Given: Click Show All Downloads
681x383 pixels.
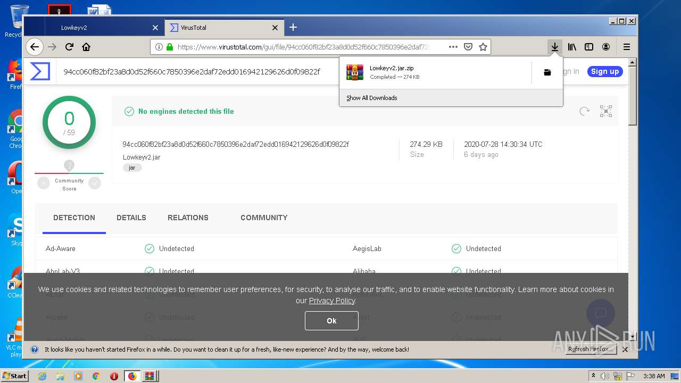Looking at the screenshot, I should (x=372, y=98).
